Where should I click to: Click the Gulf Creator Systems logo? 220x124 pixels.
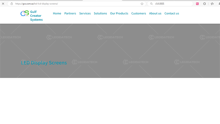point(25,14)
